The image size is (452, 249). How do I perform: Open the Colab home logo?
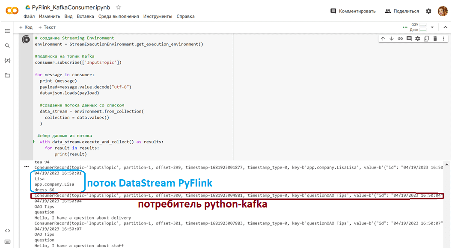click(12, 11)
